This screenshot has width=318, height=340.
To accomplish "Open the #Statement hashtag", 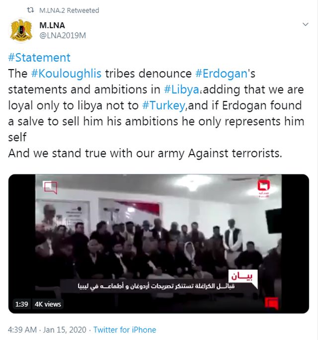I will 39,58.
